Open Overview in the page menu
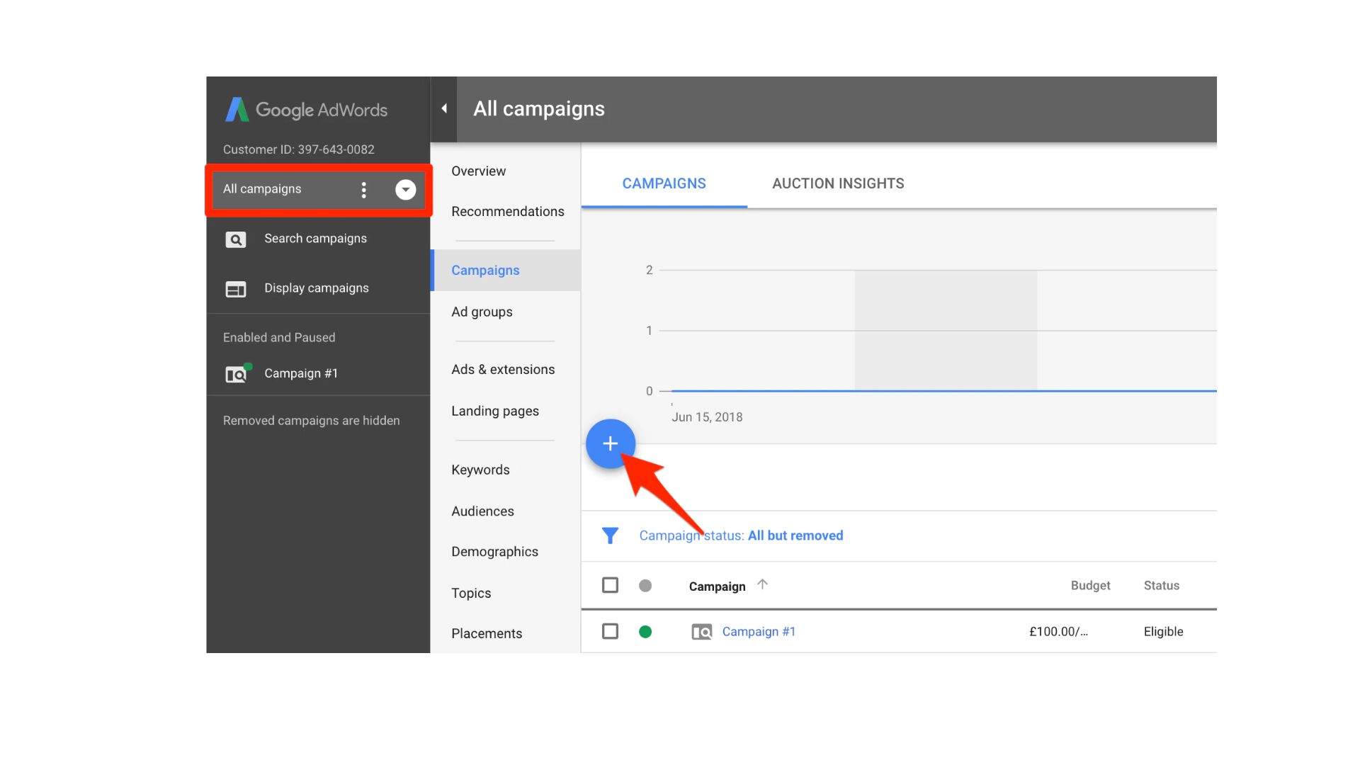Viewport: 1360px width, 765px height. (478, 171)
